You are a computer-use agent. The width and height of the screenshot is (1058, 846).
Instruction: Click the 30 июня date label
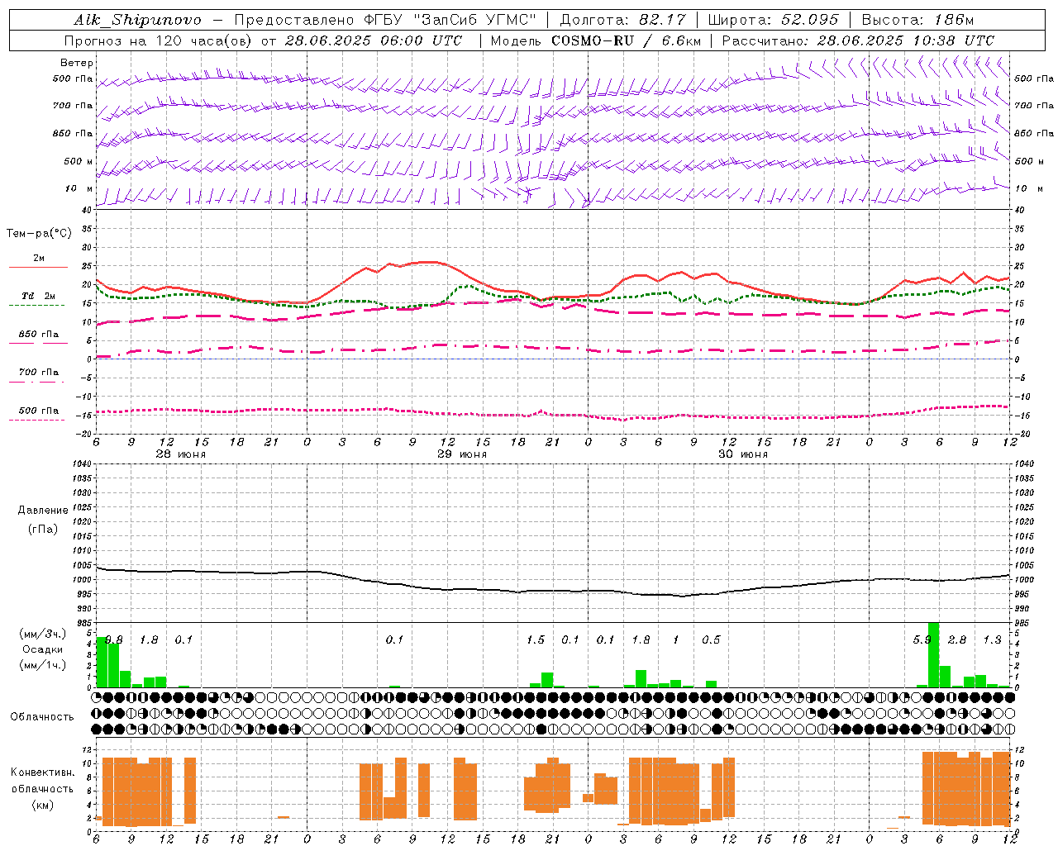coord(743,454)
